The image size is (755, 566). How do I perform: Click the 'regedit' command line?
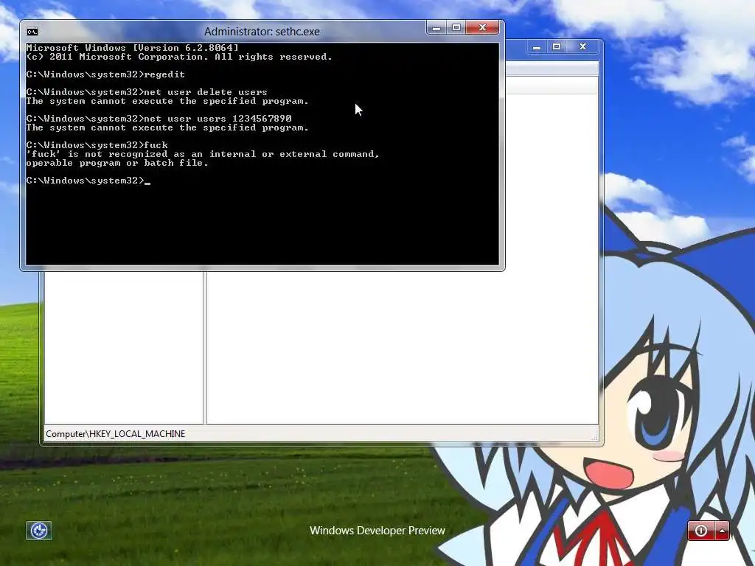105,74
